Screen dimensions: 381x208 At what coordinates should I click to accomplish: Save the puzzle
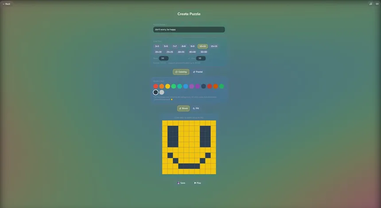pos(181,183)
